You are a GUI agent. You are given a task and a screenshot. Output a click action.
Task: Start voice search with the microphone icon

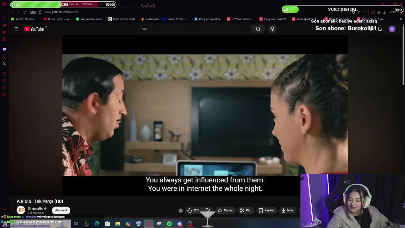coord(272,29)
